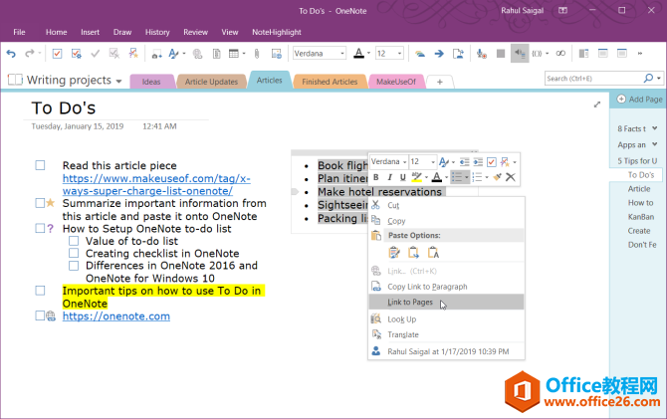667x419 pixels.
Task: Select the Keep Source Formatting paste option
Action: coord(394,254)
